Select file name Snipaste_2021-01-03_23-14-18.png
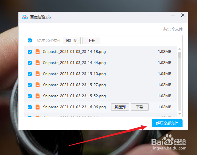 [x=74, y=52]
